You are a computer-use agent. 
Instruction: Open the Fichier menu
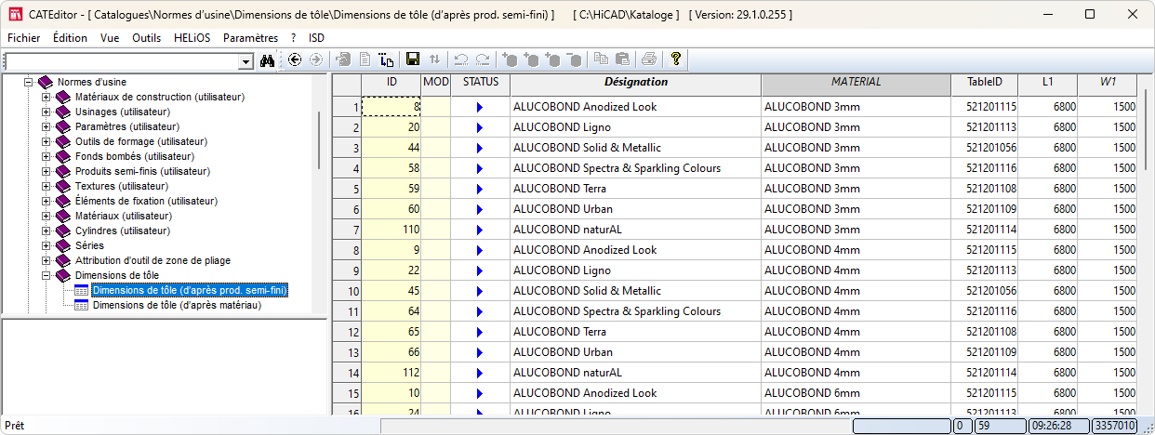coord(24,38)
